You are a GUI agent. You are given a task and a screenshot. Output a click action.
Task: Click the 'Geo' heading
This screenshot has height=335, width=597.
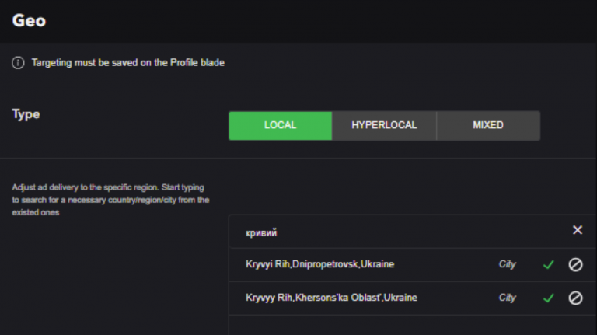coord(29,20)
